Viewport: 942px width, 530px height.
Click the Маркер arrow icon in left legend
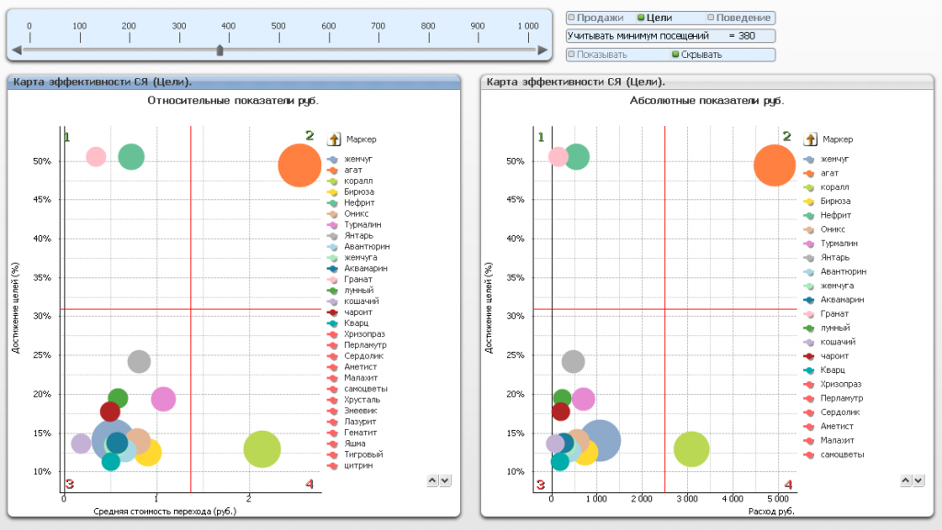click(334, 140)
